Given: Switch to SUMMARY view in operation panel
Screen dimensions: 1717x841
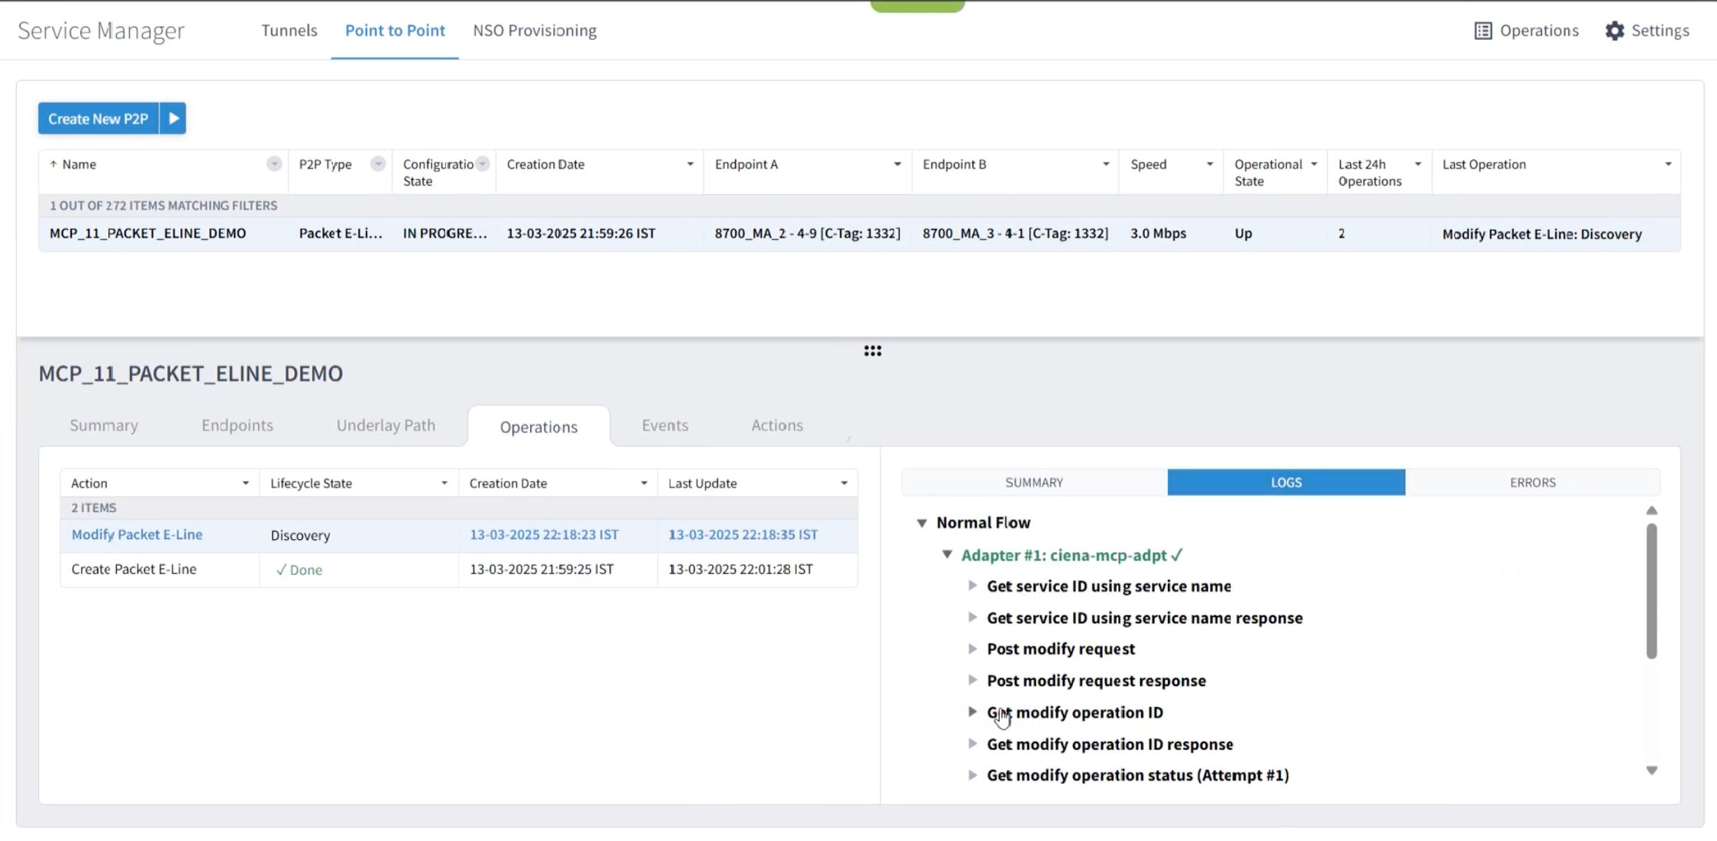Looking at the screenshot, I should tap(1034, 483).
